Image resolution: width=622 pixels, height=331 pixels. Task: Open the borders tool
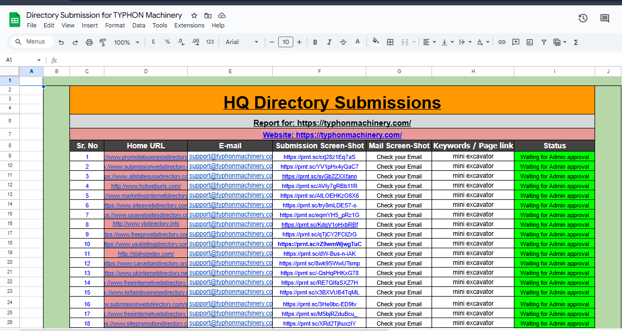390,42
